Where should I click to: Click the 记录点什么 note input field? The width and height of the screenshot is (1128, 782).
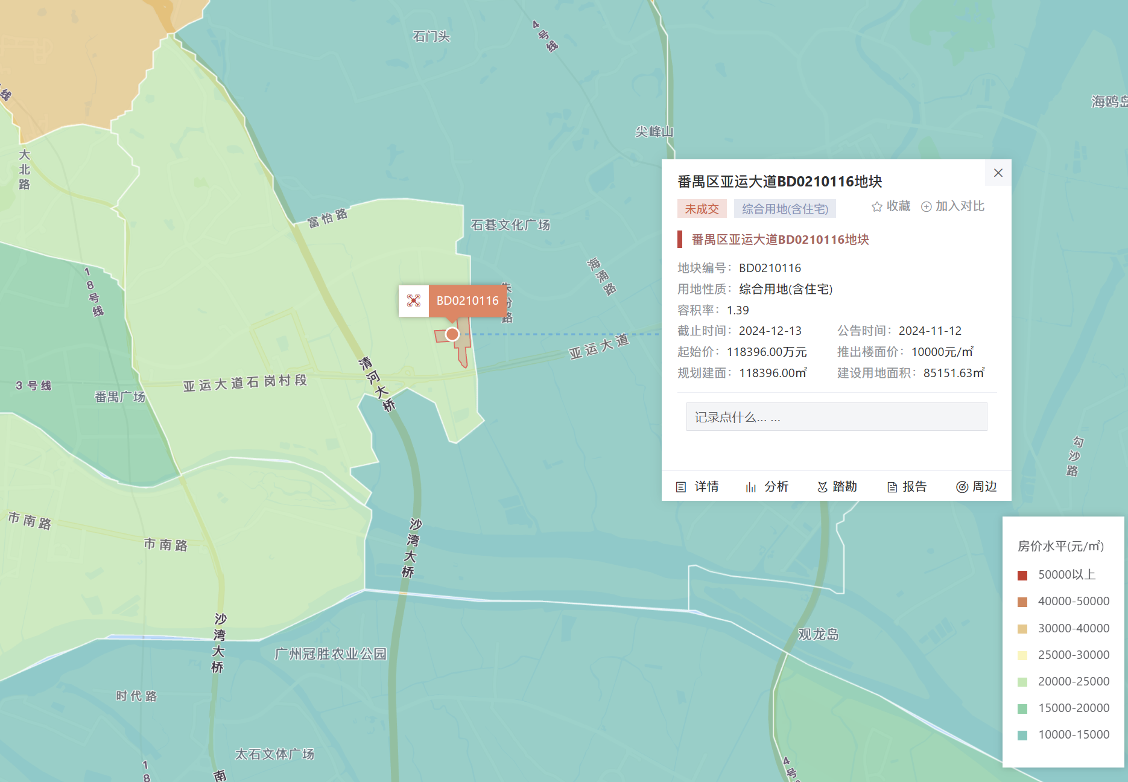[836, 416]
